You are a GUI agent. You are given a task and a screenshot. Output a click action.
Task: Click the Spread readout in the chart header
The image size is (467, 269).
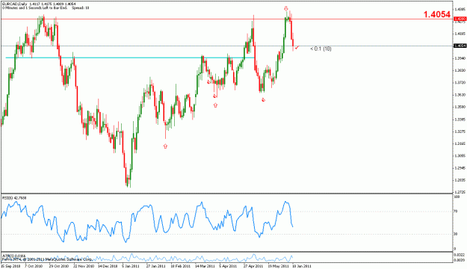click(81, 7)
